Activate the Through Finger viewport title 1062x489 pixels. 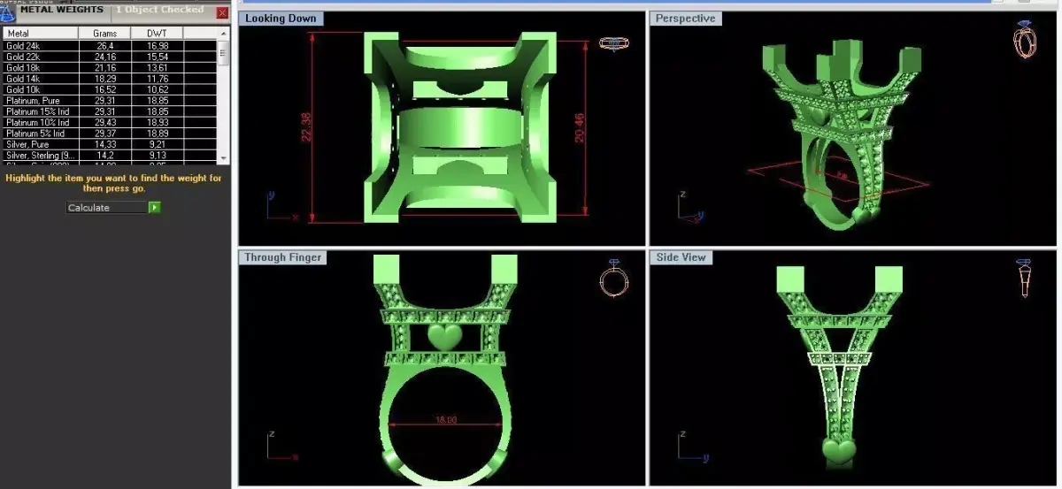[283, 257]
